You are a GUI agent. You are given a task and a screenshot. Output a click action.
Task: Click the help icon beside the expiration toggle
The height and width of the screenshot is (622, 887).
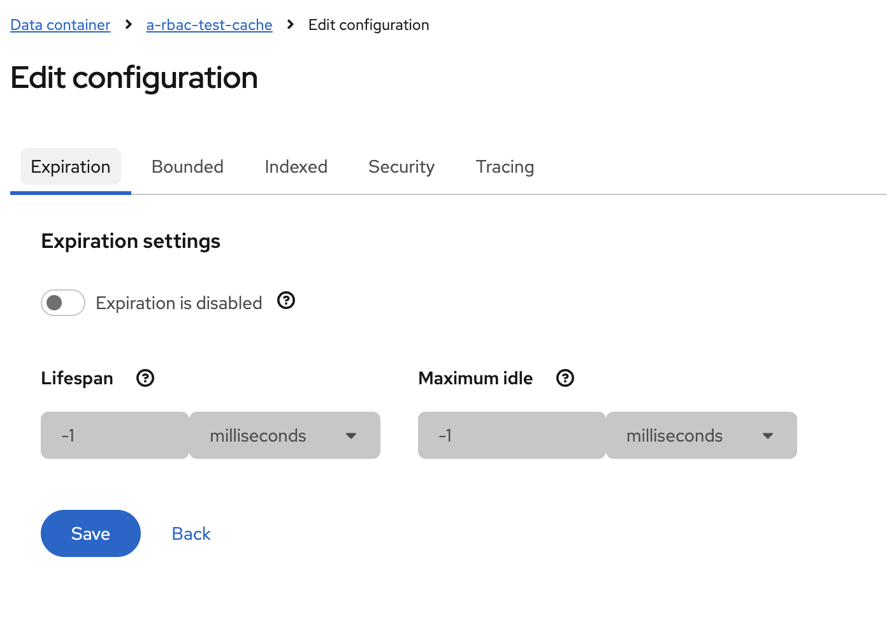tap(285, 300)
